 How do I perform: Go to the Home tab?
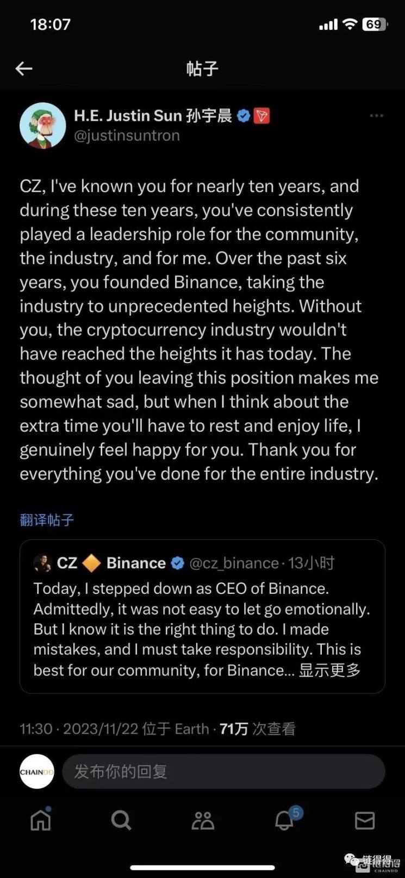(x=41, y=820)
